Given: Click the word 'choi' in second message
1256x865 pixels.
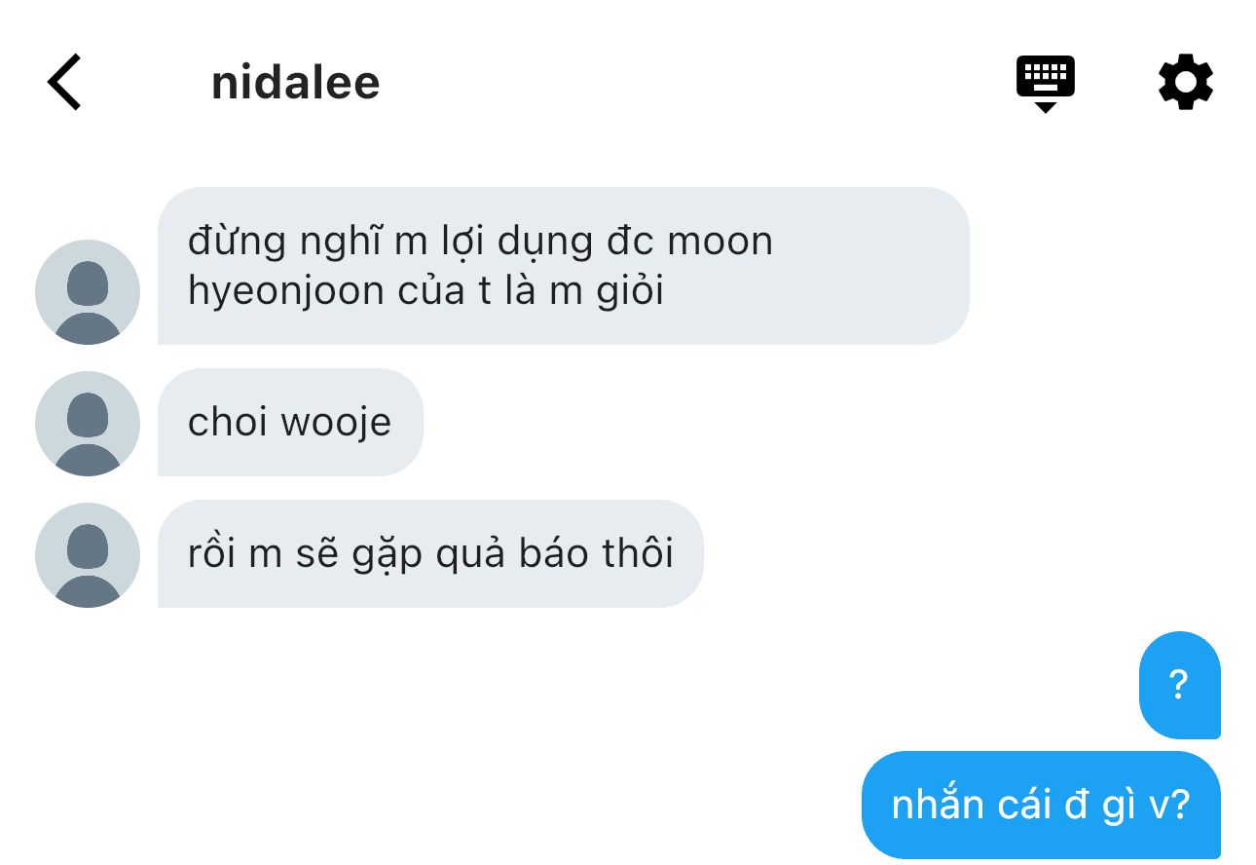Looking at the screenshot, I should (x=227, y=423).
